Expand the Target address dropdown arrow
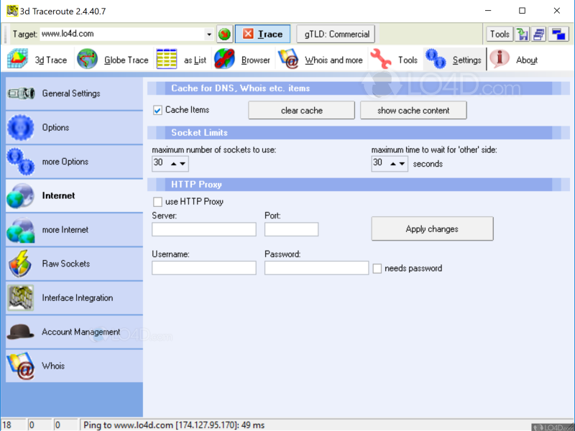Viewport: 575px width, 431px height. tap(209, 34)
